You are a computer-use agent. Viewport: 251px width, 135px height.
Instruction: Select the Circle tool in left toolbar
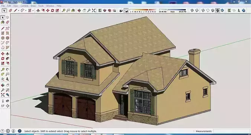click(3, 38)
